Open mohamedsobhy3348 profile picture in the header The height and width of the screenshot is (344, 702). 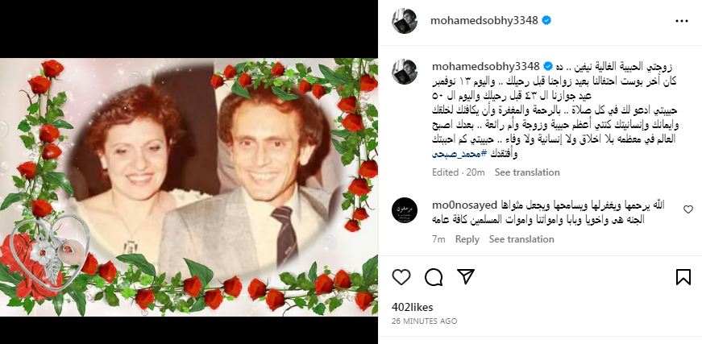405,21
